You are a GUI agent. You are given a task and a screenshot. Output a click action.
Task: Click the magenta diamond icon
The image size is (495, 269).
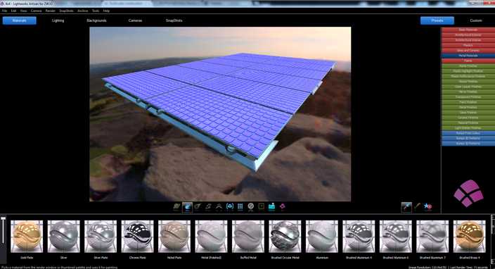282,207
